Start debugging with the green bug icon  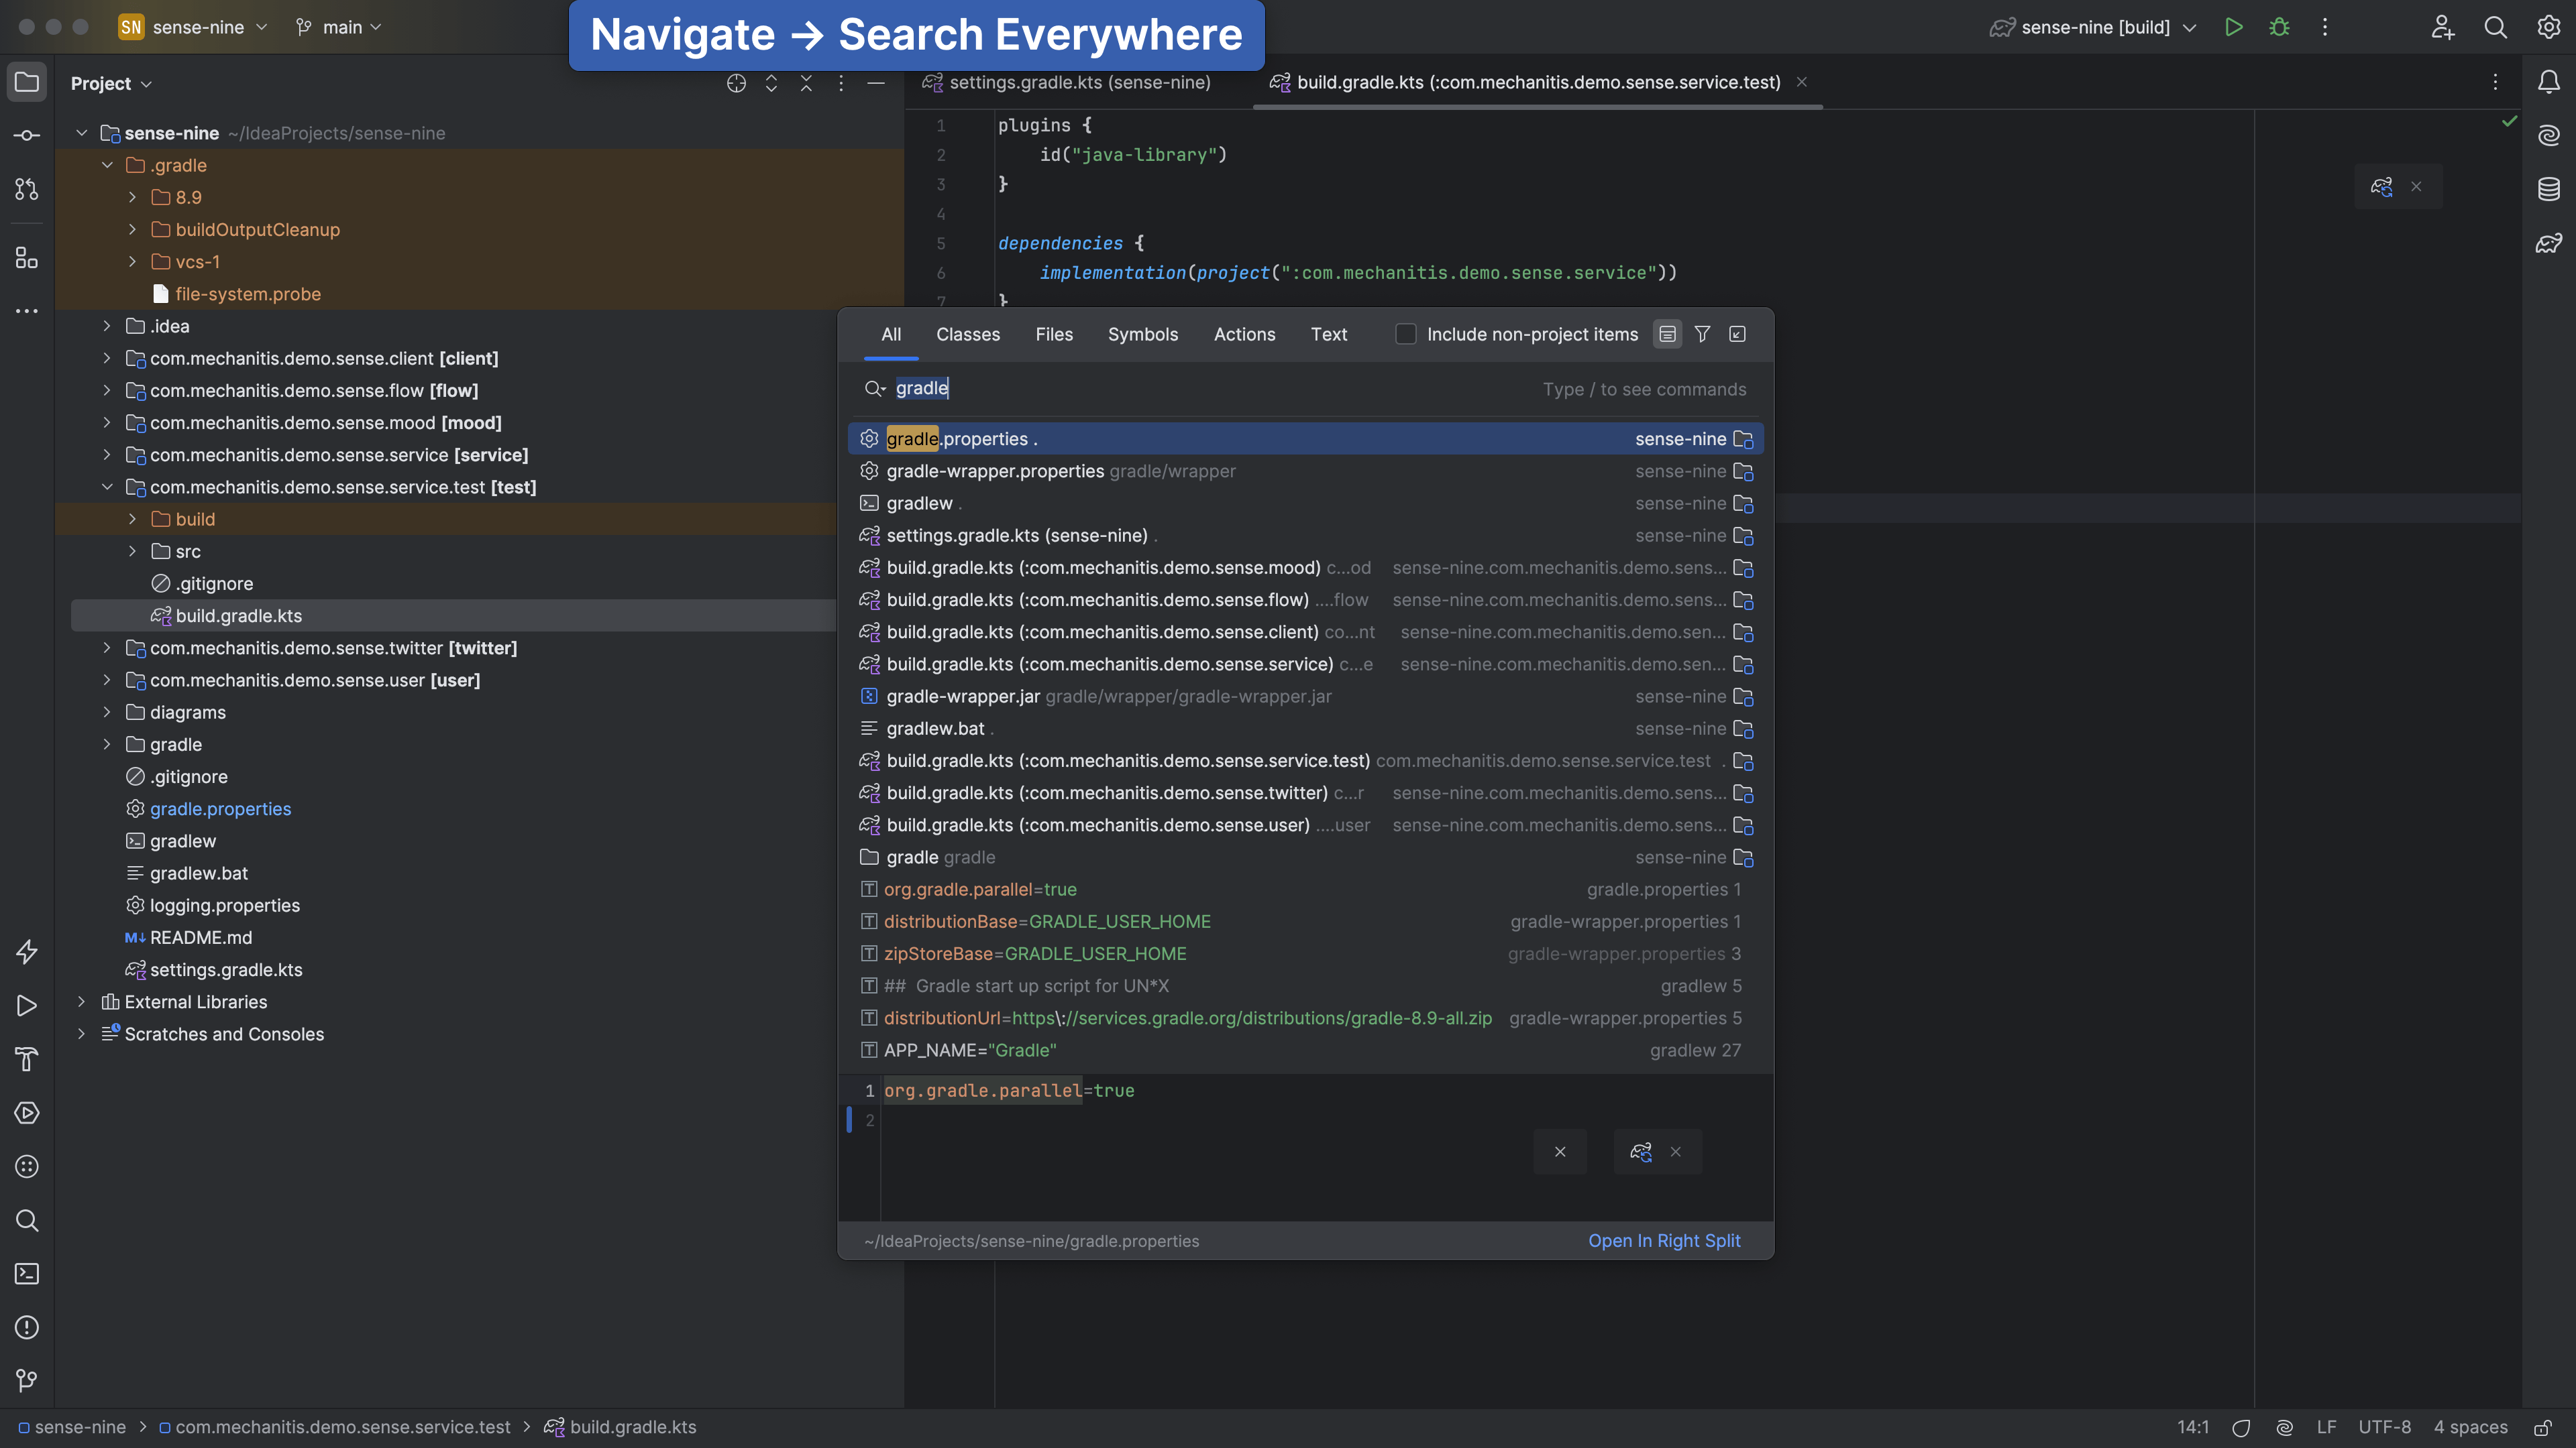click(x=2280, y=27)
